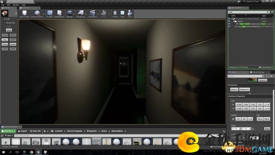Click the Weld geometry button
Viewport: 275px width, 155px height.
13,49
